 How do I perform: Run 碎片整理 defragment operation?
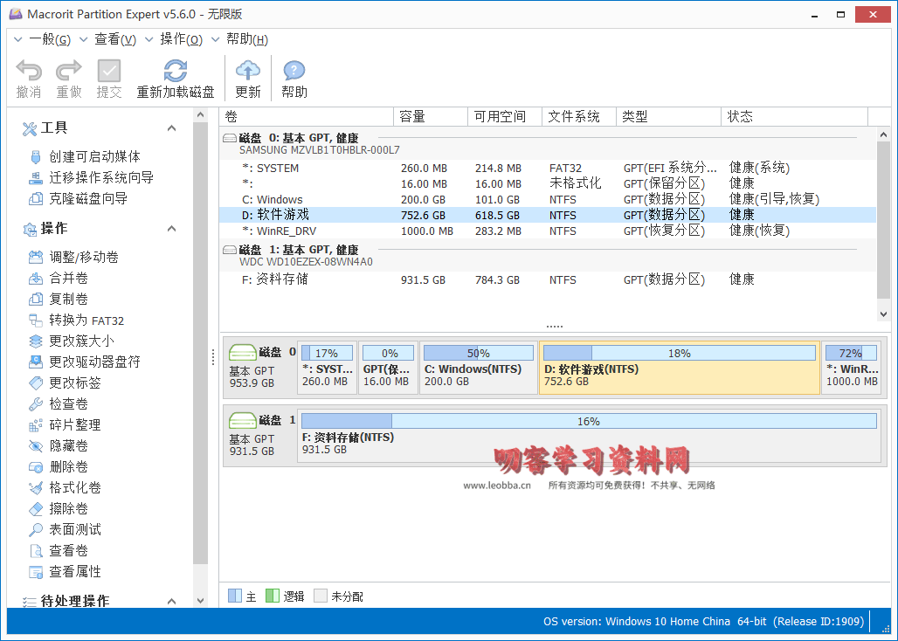point(75,424)
